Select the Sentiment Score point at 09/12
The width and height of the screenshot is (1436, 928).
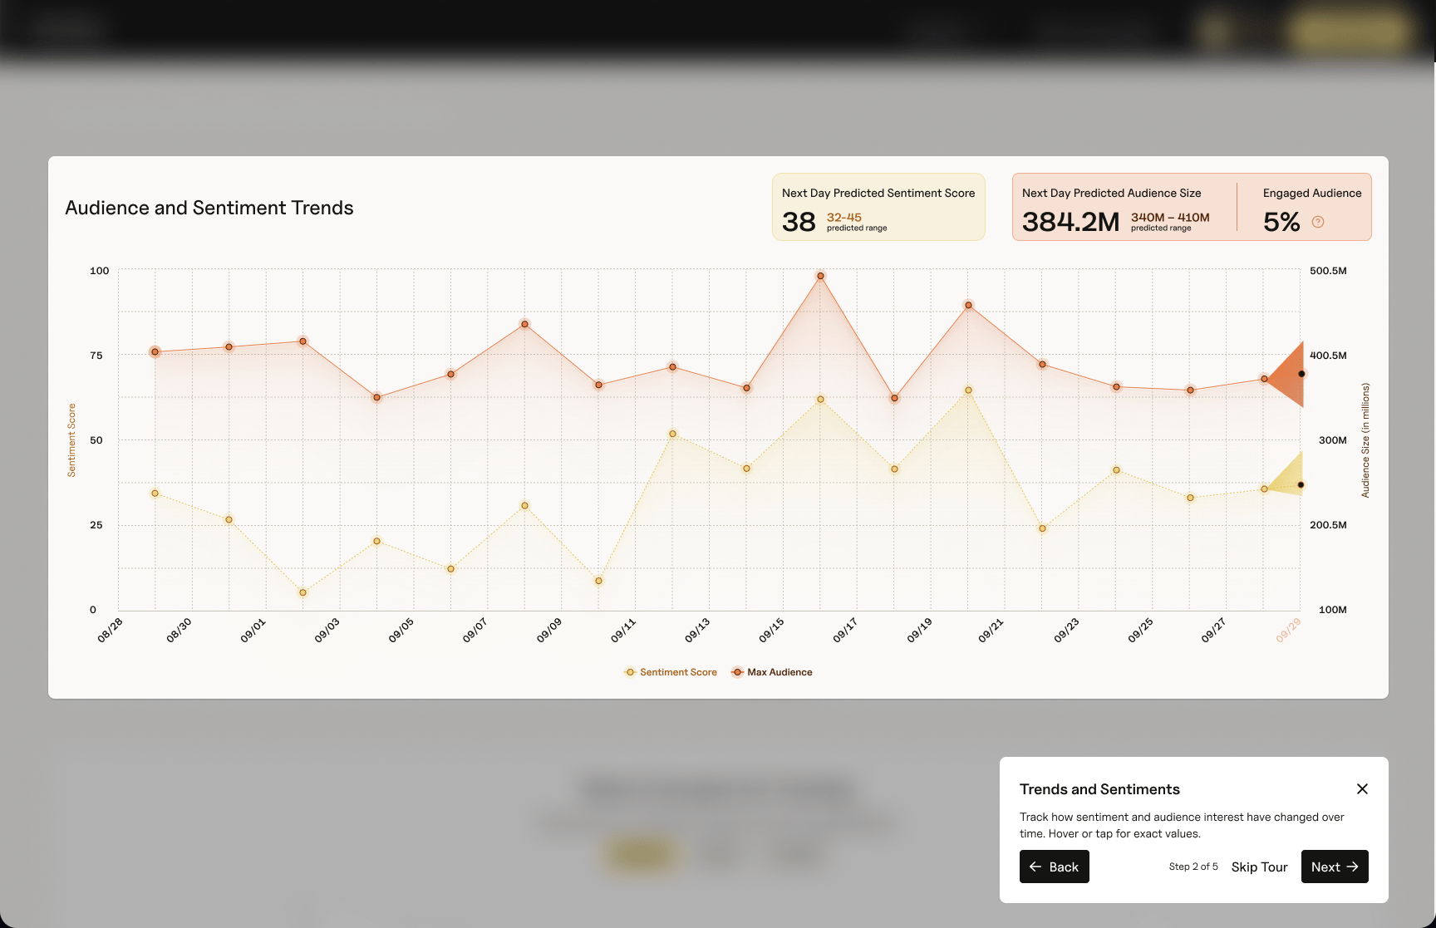click(x=672, y=434)
